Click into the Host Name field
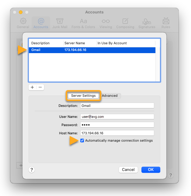This screenshot has width=191, height=196. [117, 133]
